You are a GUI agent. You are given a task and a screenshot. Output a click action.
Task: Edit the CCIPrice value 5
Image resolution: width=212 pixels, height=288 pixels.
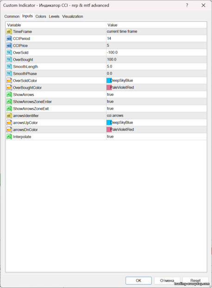tap(108, 45)
